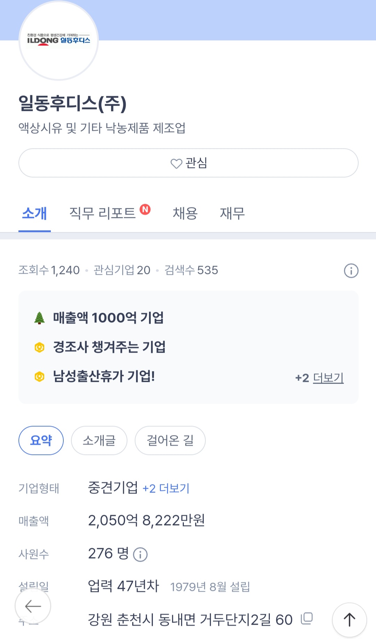Select the 요약 chip
The height and width of the screenshot is (639, 376).
pyautogui.click(x=41, y=440)
